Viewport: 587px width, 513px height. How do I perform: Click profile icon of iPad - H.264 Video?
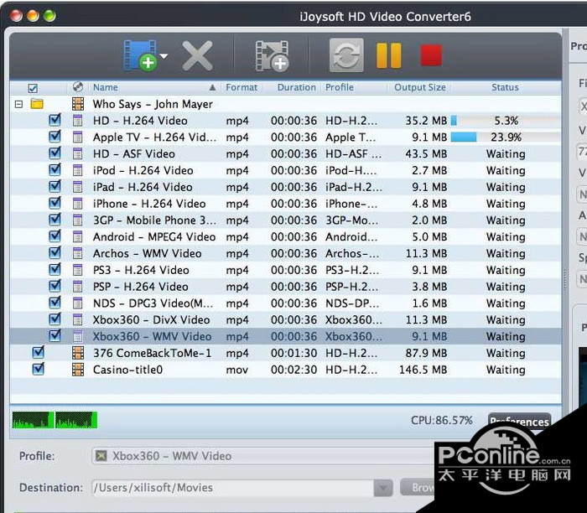tap(77, 187)
